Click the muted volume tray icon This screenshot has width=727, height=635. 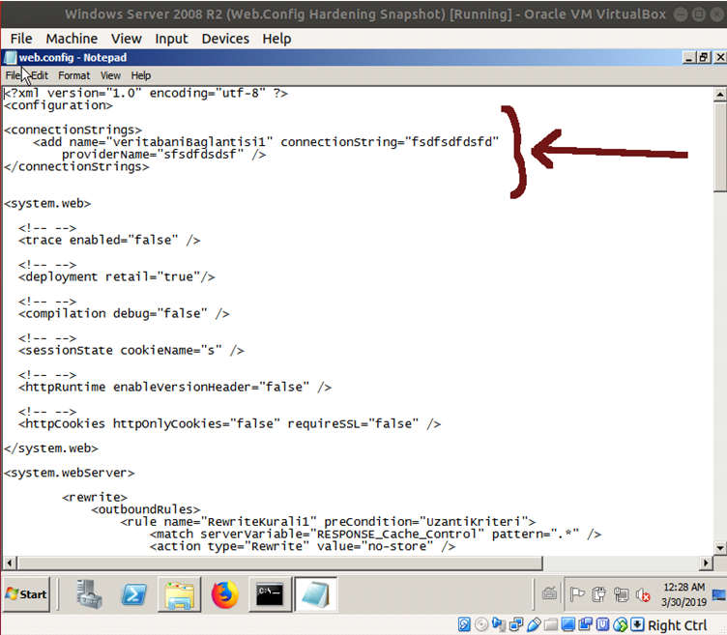coord(642,594)
